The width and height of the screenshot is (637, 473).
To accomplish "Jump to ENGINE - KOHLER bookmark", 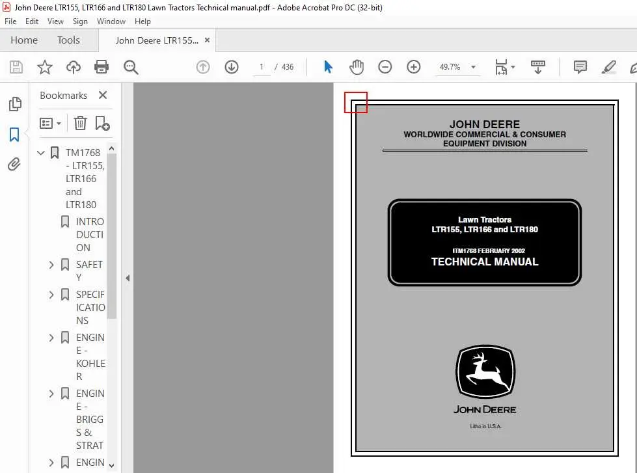I will (90, 357).
